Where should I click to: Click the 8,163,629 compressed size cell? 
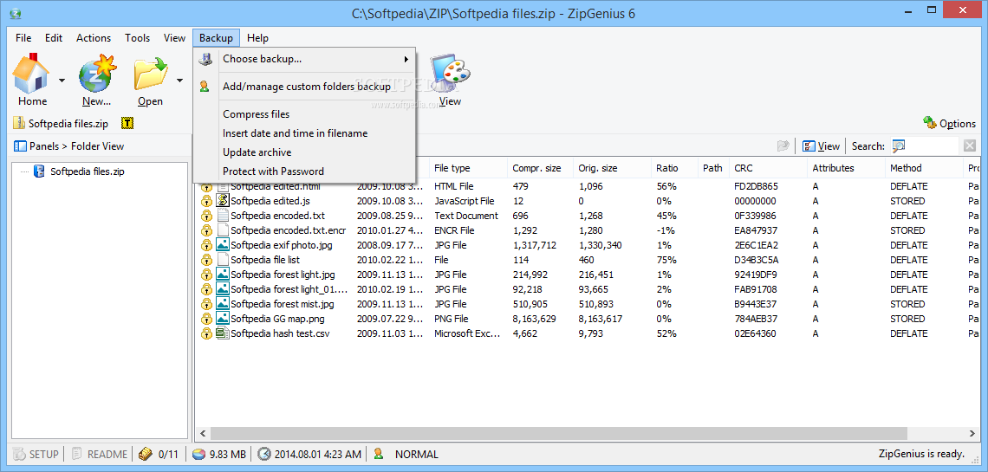click(x=535, y=319)
